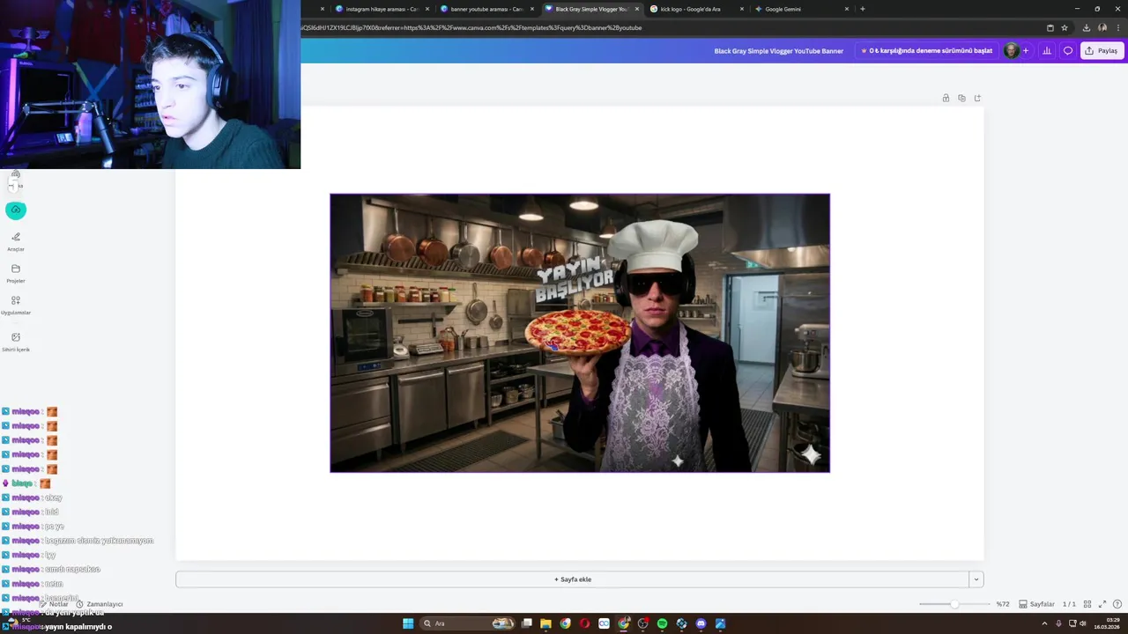
Task: Open the Uploads cloud icon in sidebar
Action: (x=15, y=210)
